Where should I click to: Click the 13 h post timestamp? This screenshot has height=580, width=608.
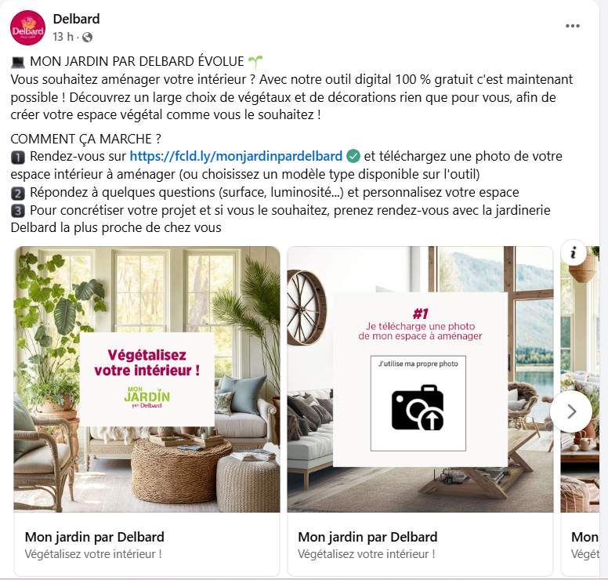[63, 37]
